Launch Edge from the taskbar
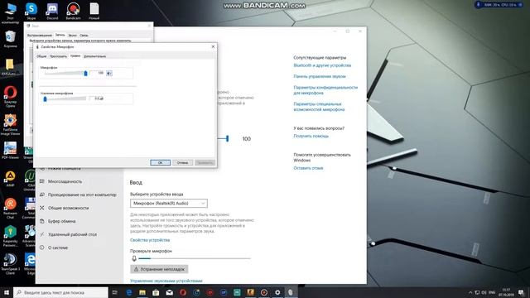The width and height of the screenshot is (530, 298). coord(129,292)
